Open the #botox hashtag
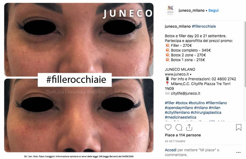 pos(181,103)
